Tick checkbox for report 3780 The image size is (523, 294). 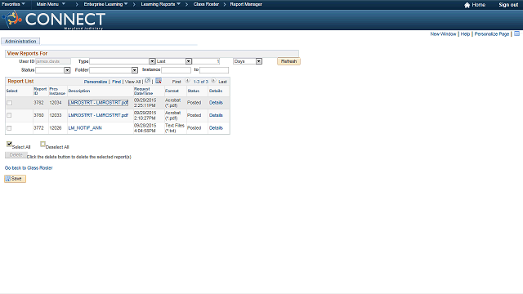point(9,115)
